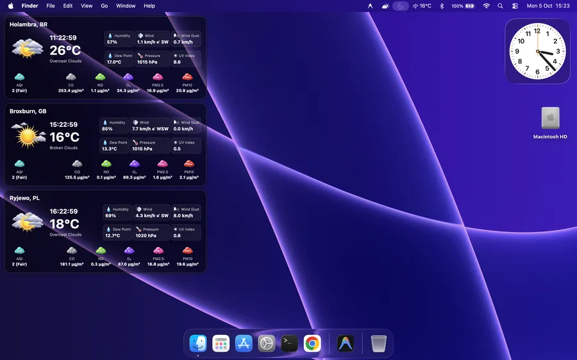This screenshot has height=360, width=577.
Task: Open Control Center icon
Action: (515, 6)
